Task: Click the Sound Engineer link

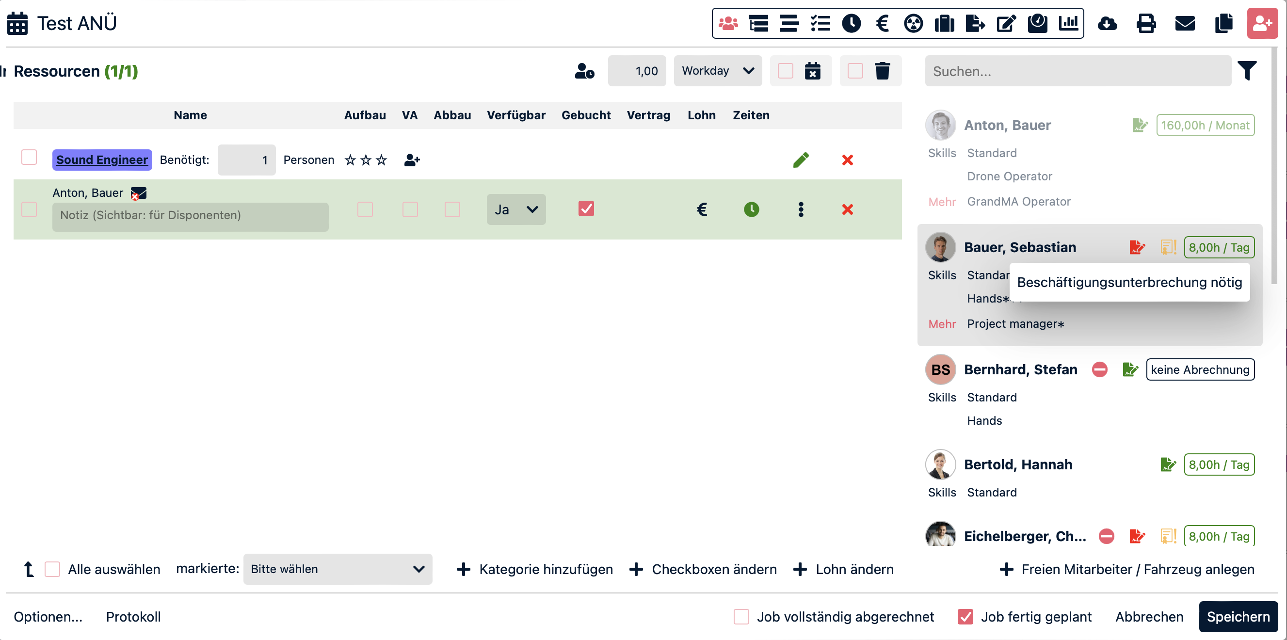Action: [x=102, y=160]
